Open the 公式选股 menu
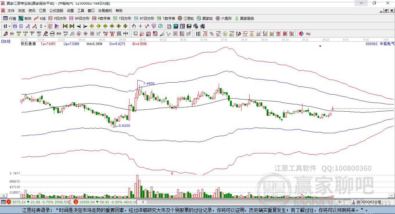395x214 pixels. click(56, 10)
